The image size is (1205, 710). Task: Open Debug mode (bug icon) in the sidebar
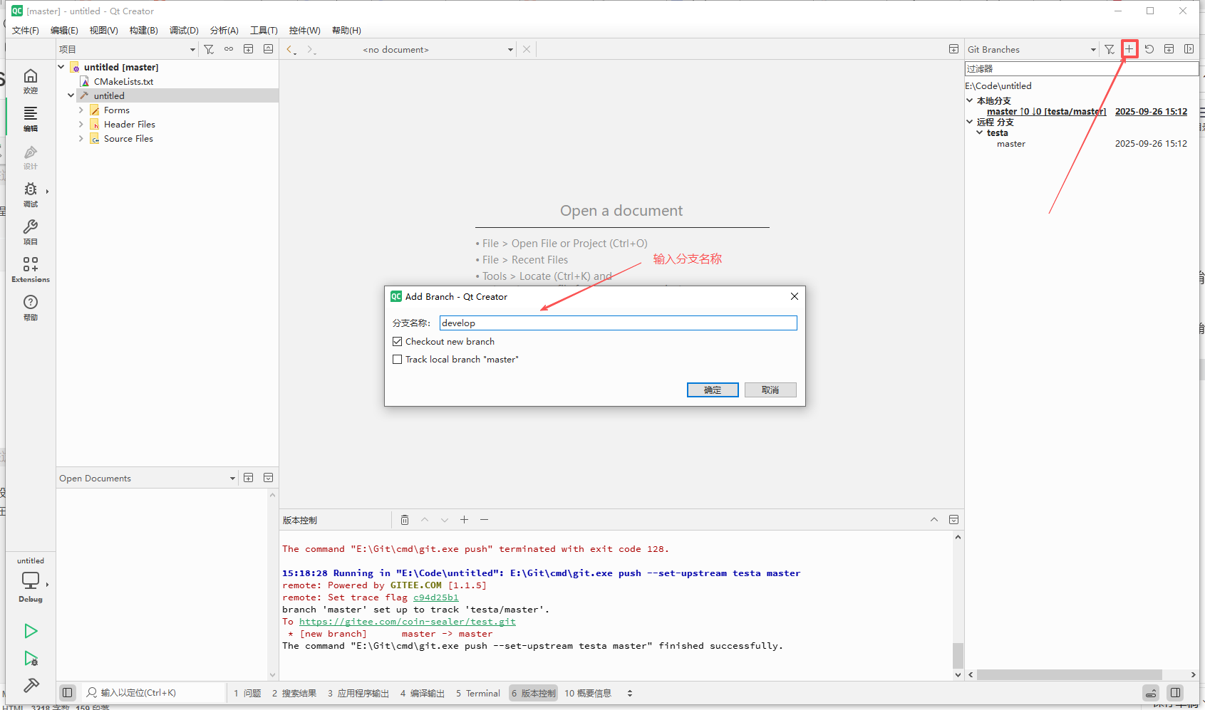tap(31, 194)
